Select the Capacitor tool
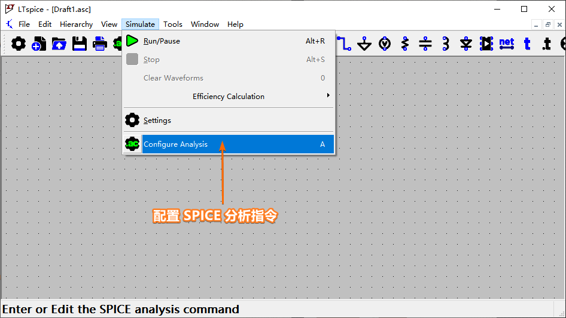Image resolution: width=566 pixels, height=318 pixels. pyautogui.click(x=425, y=44)
